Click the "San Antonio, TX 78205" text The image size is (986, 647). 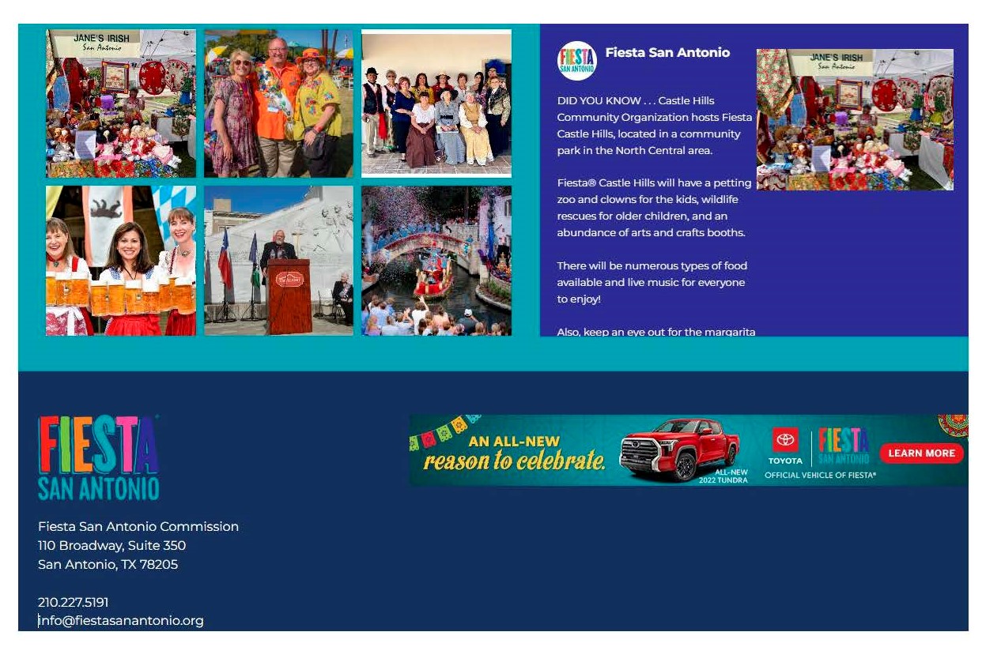[108, 564]
